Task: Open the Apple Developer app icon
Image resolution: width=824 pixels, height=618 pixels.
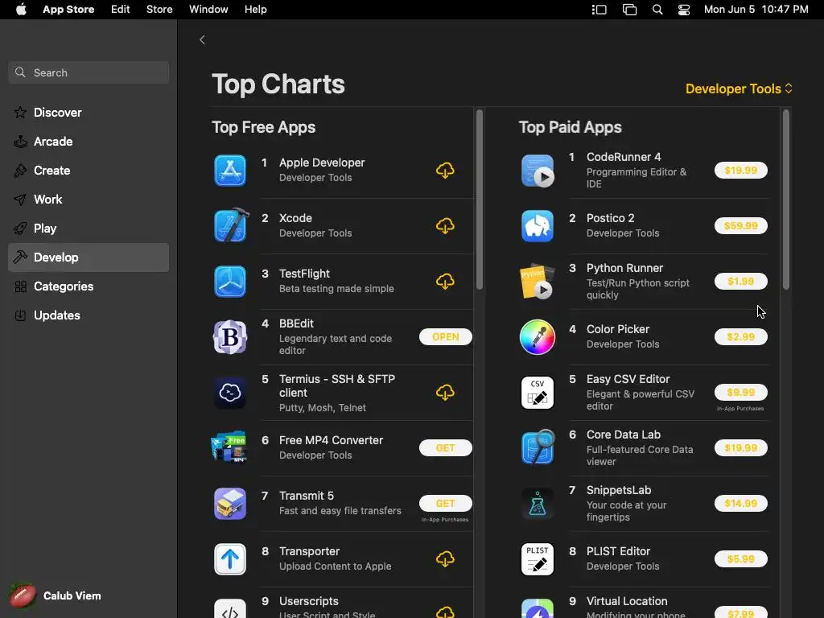Action: (x=230, y=171)
